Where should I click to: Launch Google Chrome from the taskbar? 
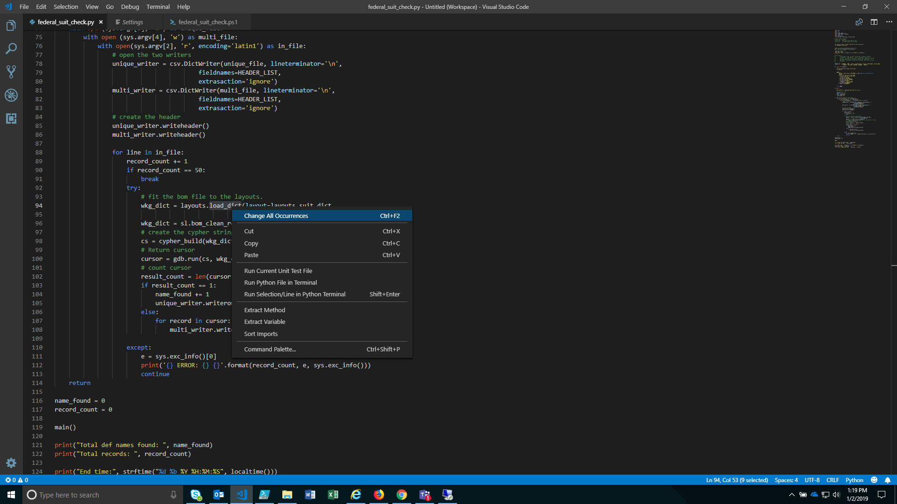pos(402,495)
